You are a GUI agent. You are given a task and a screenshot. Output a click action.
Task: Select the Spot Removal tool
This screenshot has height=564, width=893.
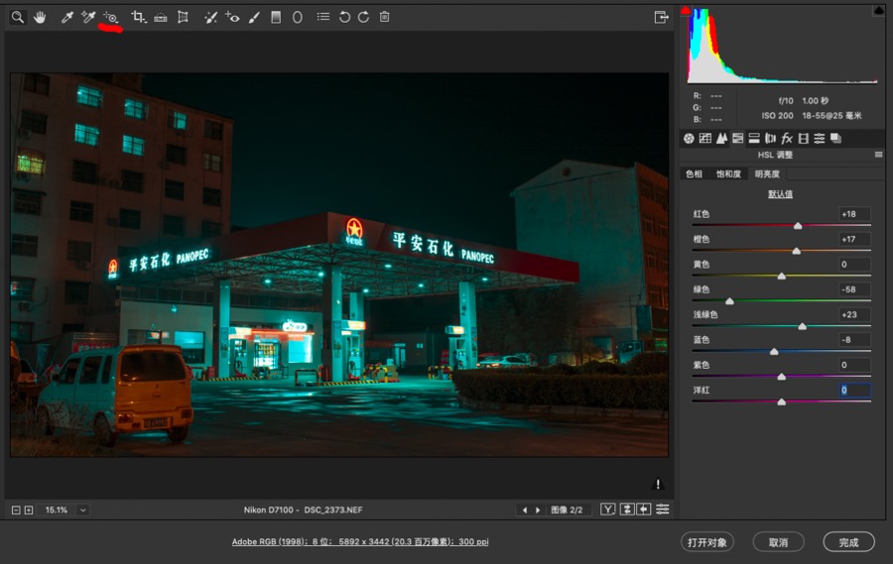(x=210, y=17)
